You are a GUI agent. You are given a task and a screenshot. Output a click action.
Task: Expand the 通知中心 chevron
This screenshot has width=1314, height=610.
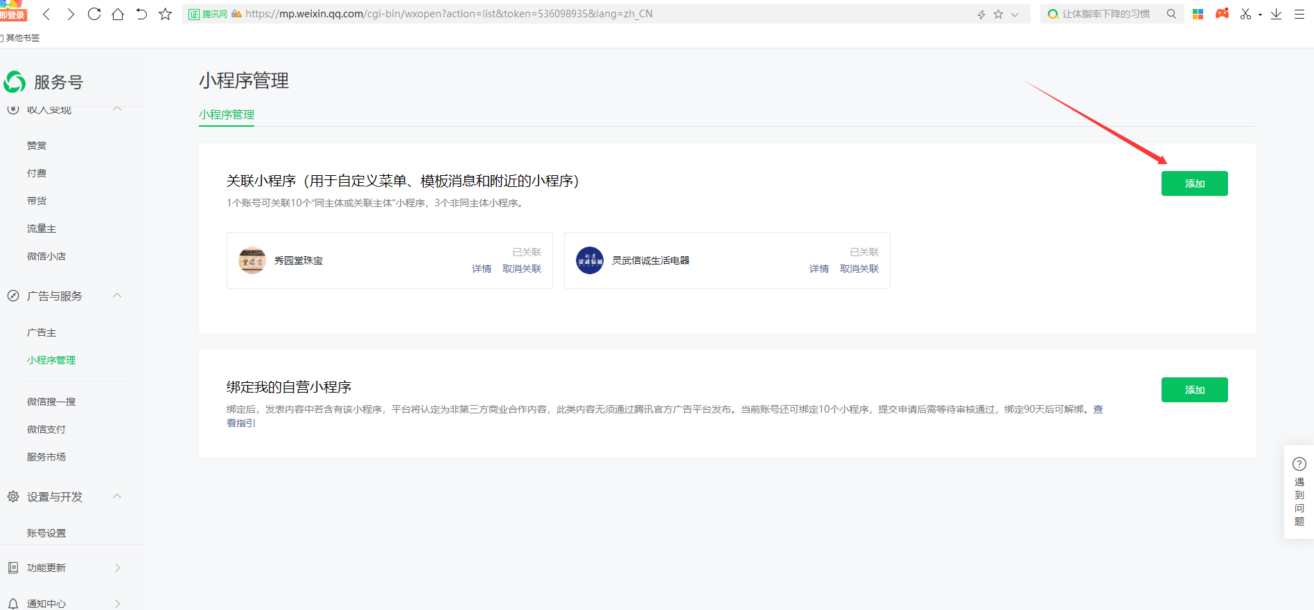[x=117, y=604]
